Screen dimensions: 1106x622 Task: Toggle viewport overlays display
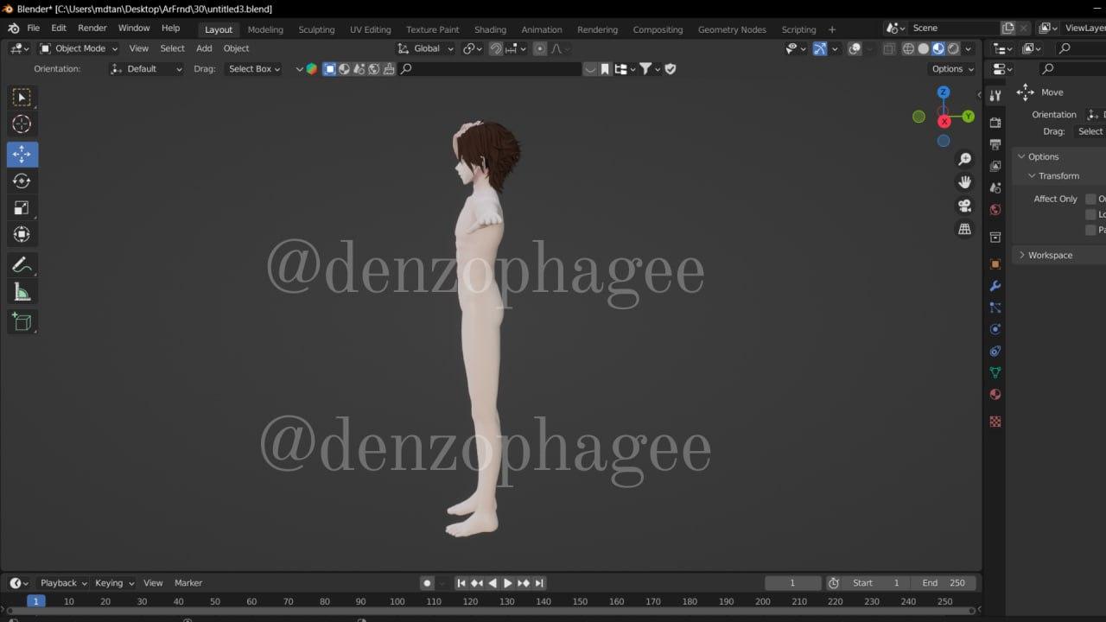pos(855,48)
